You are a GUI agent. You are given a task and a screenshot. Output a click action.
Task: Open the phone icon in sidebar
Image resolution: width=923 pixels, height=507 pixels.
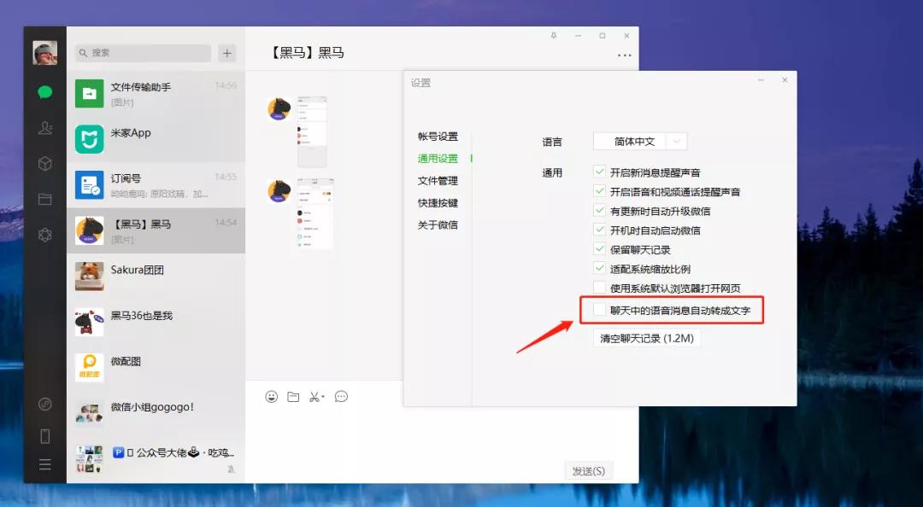tap(44, 434)
